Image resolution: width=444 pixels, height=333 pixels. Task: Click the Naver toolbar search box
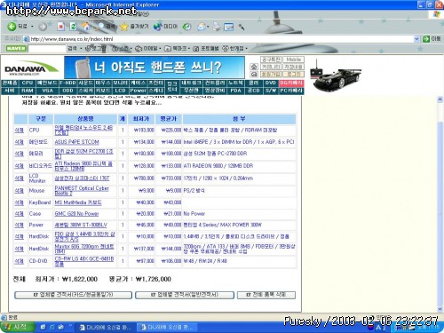(47, 48)
